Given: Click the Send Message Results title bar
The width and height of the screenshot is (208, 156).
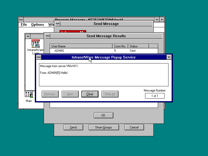Looking at the screenshot, I should pyautogui.click(x=106, y=36).
